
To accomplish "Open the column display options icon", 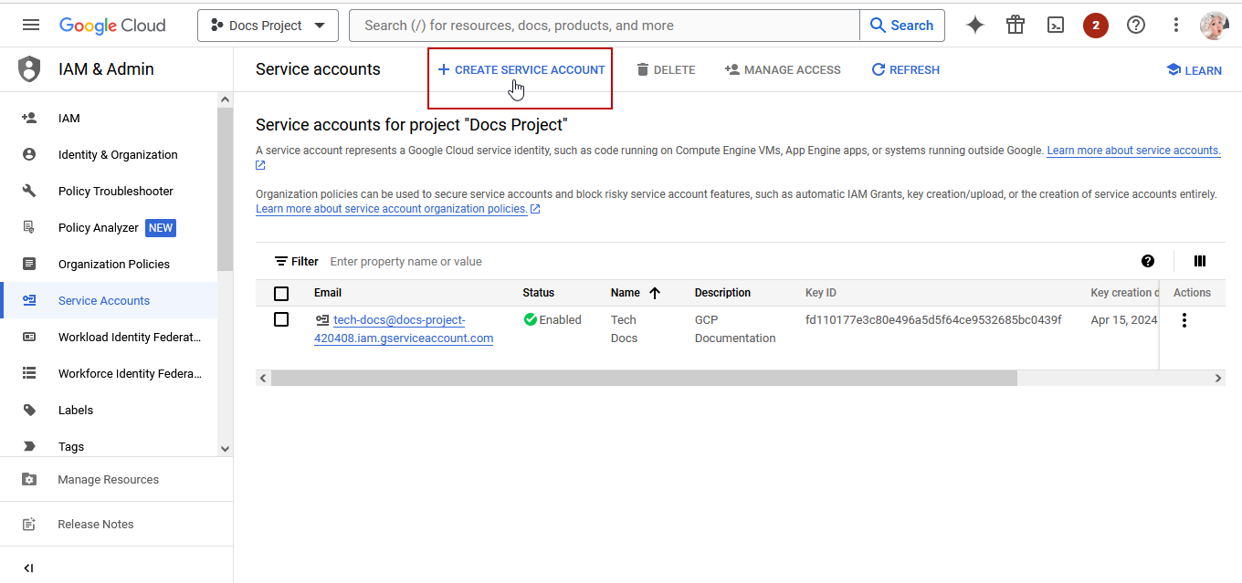I will (x=1200, y=261).
